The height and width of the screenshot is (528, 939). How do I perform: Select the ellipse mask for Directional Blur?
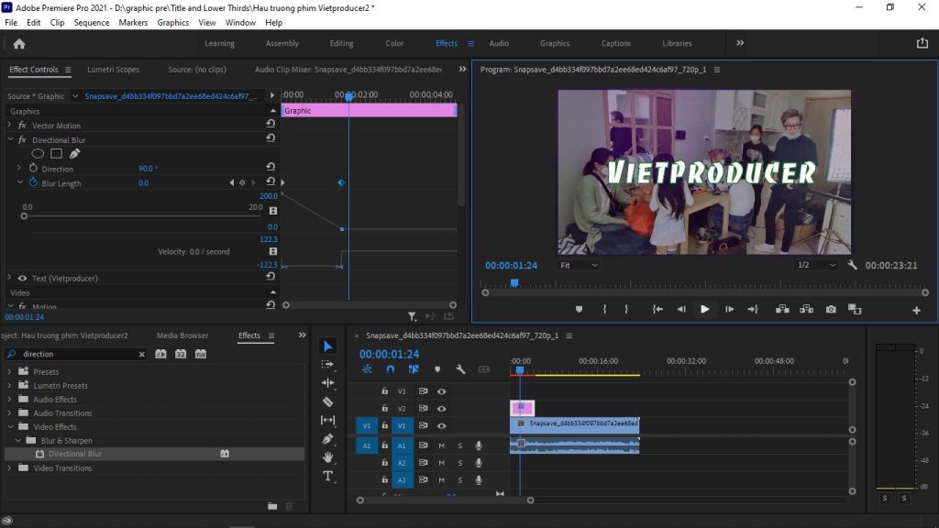point(38,153)
